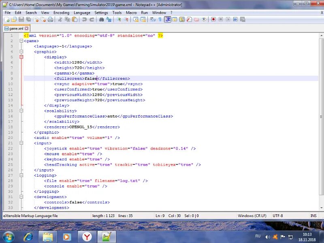Image resolution: width=324 pixels, height=243 pixels.
Task: Close the current file via toolbar Close icon
Action: (36, 19)
